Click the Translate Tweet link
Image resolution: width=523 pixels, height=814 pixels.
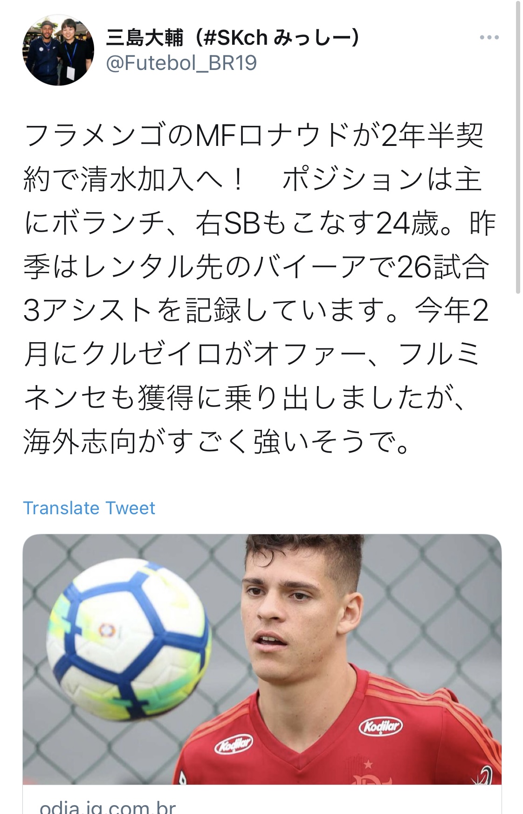tap(89, 508)
